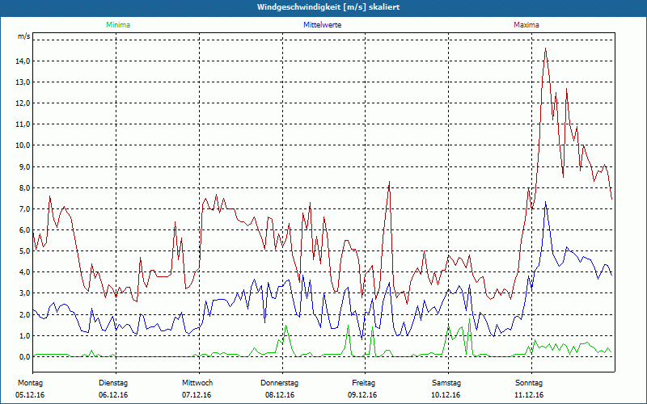The width and height of the screenshot is (647, 404).
Task: Click the 0,0 y-axis value
Action: pos(24,356)
